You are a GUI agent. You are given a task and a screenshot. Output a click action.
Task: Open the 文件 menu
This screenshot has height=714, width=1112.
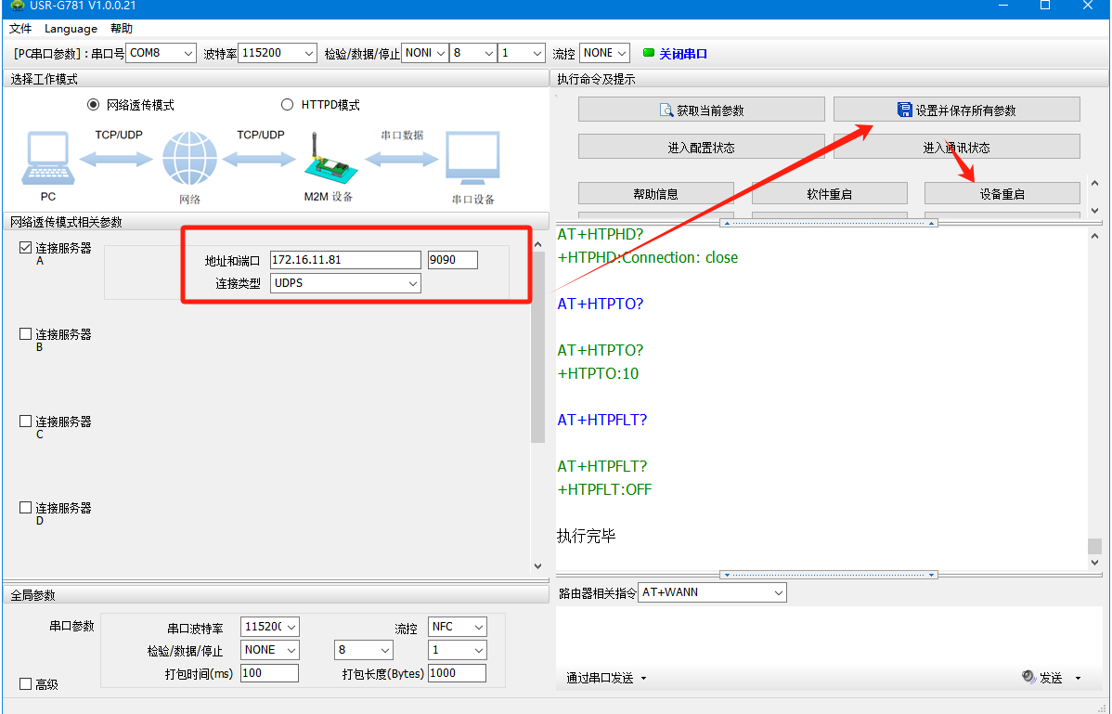click(x=20, y=29)
